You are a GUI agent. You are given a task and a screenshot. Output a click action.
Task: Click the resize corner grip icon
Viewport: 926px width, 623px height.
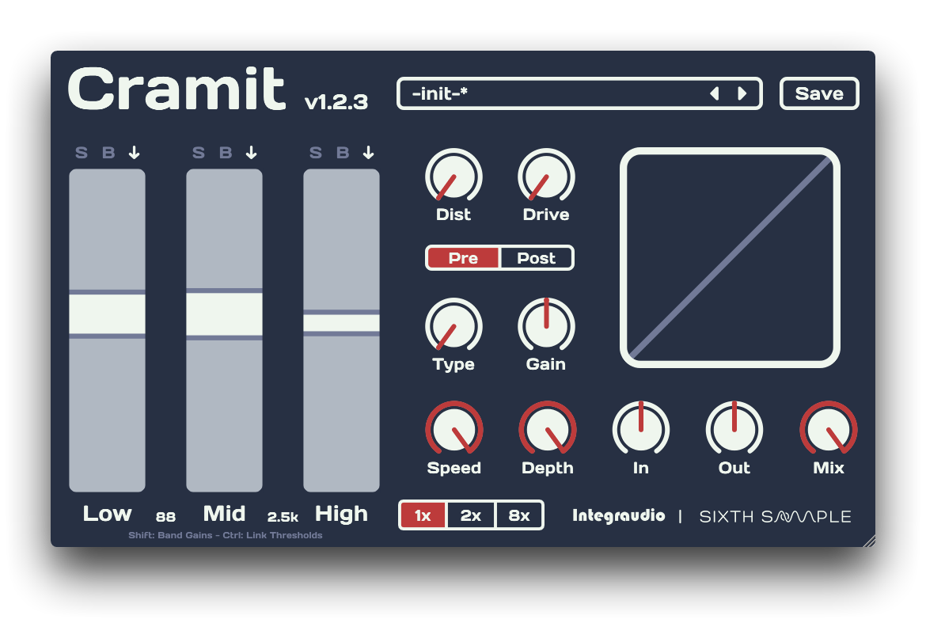coord(869,541)
